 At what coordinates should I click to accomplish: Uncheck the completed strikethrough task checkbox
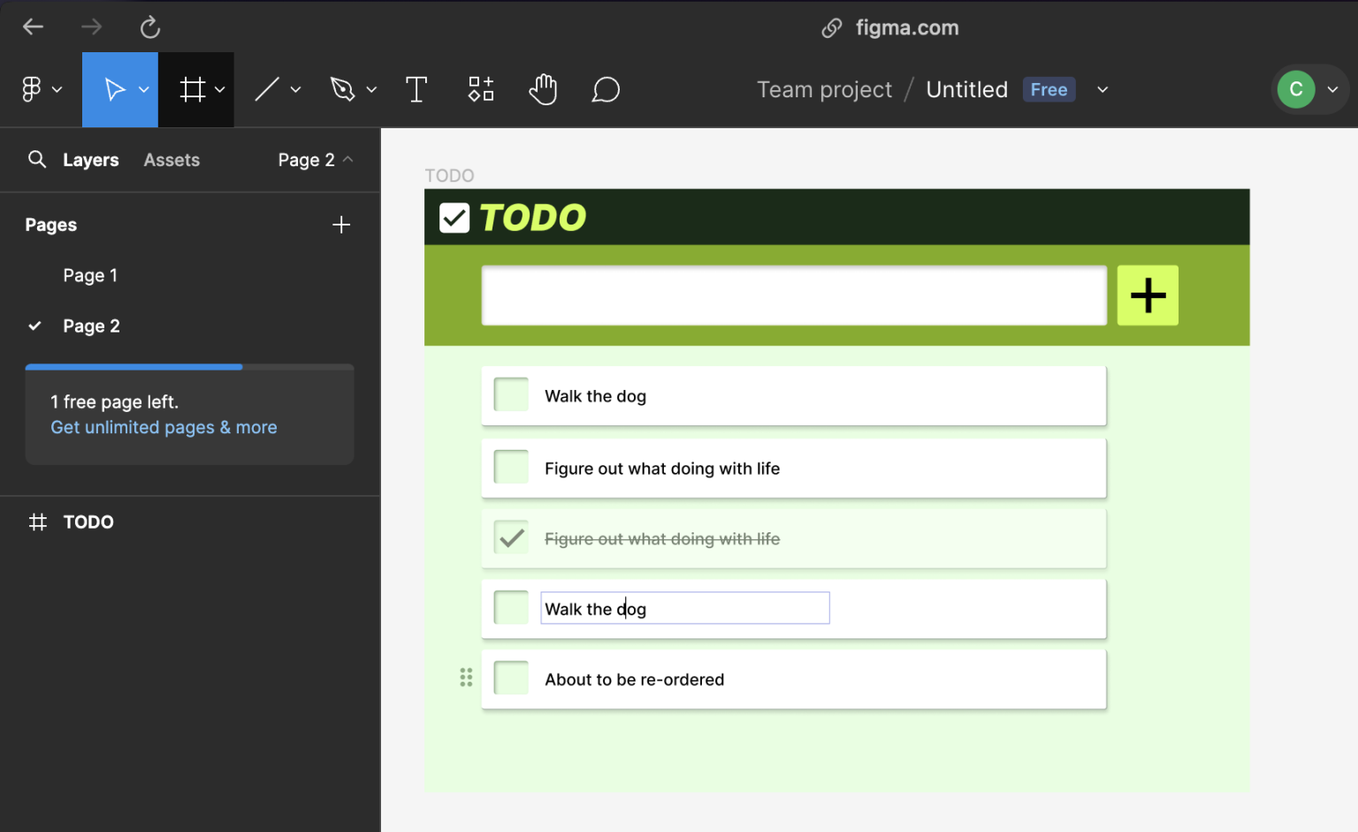[x=511, y=538]
